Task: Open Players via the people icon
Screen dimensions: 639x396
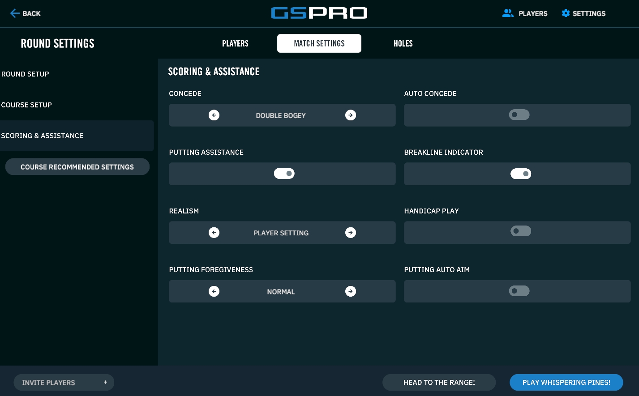Action: (507, 13)
